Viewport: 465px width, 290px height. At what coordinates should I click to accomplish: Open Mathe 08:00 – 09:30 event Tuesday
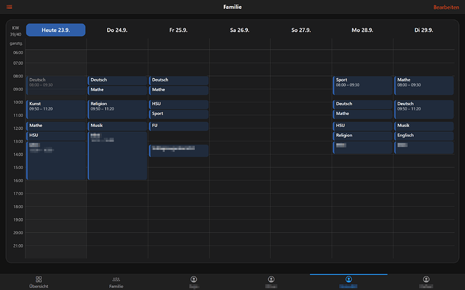pos(424,85)
